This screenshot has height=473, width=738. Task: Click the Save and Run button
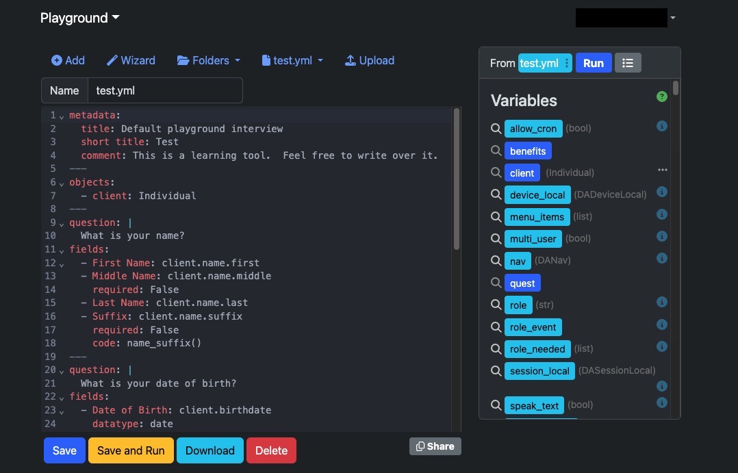coord(130,450)
